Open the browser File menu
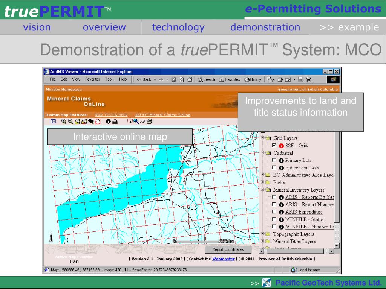The image size is (386, 289). (53, 79)
